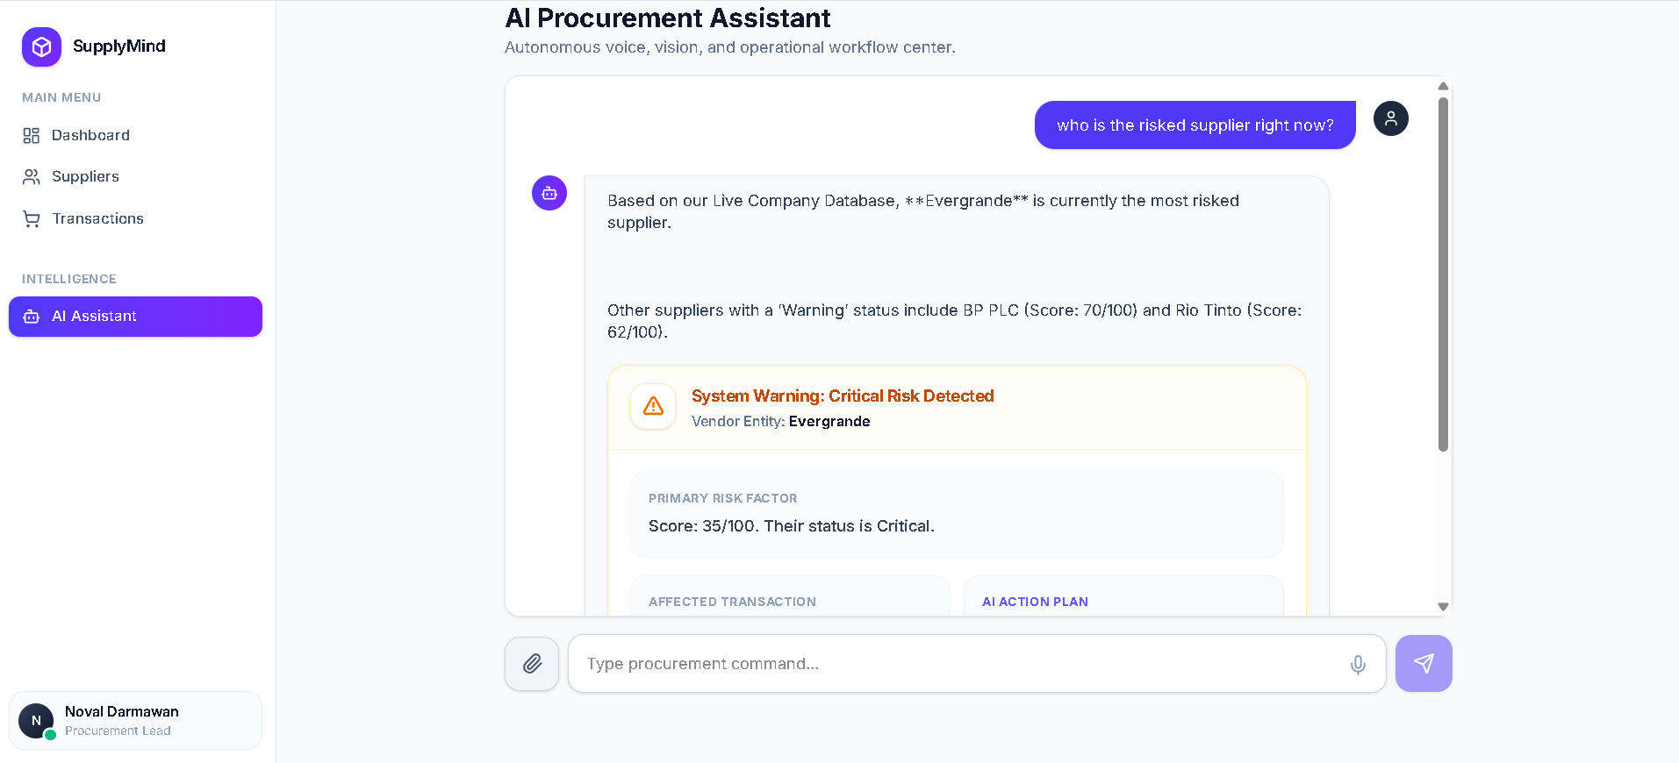Open the Noval Darmawan profile card
This screenshot has width=1679, height=763.
[x=135, y=721]
